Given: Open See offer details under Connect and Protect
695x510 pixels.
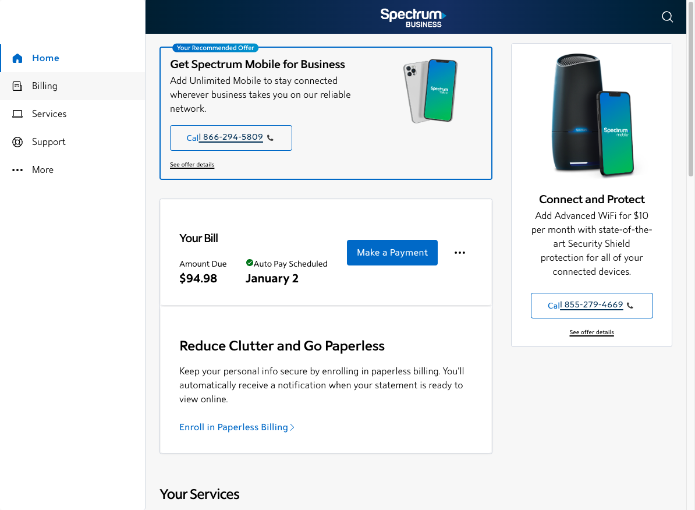Looking at the screenshot, I should click(x=591, y=332).
